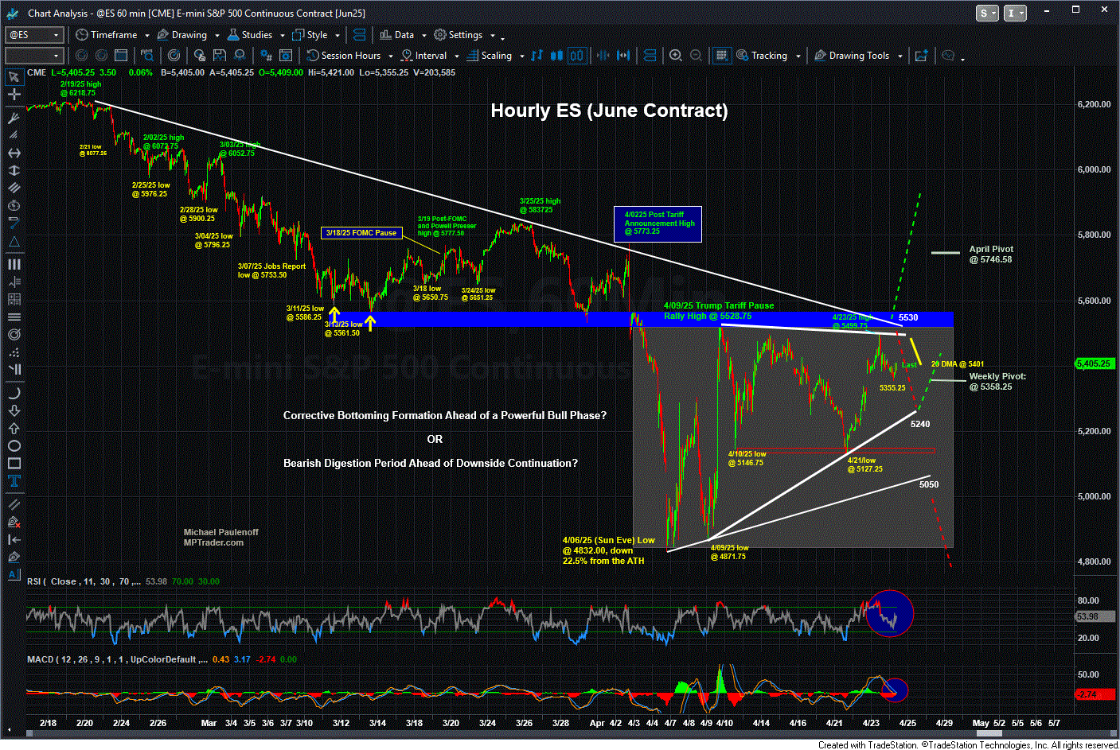Open the Scaling menu

495,56
